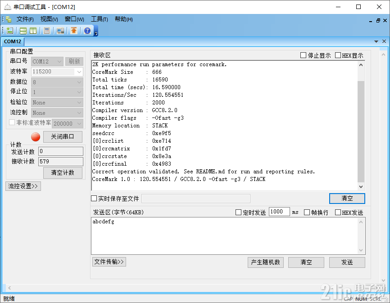Screen dimensions: 390x303
Task: Open the 帮助(H) menu
Action: coord(123,19)
